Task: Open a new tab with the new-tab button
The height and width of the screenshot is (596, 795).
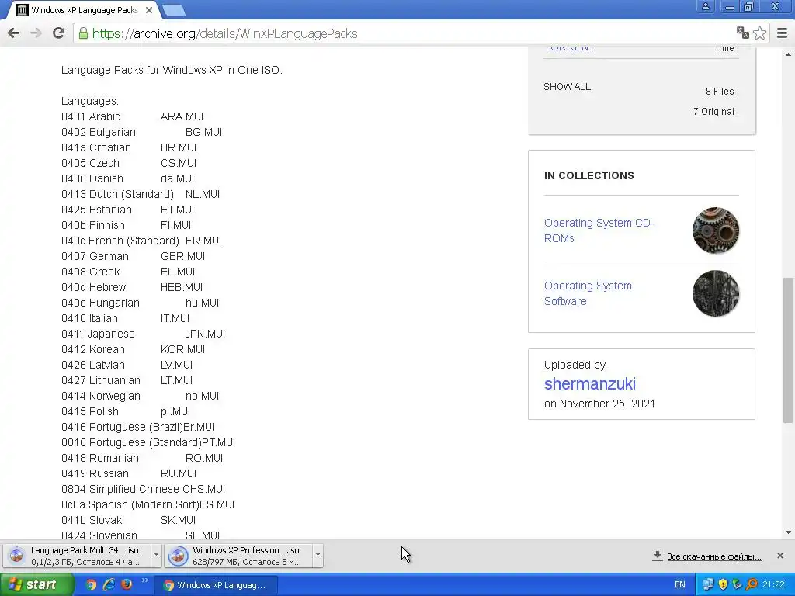Action: click(x=174, y=9)
